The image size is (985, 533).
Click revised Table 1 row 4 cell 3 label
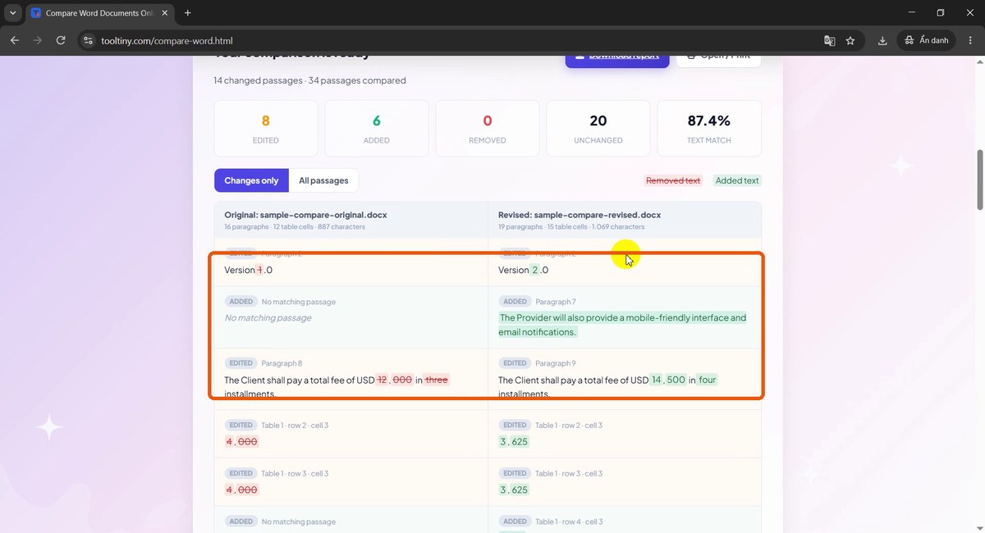click(569, 522)
